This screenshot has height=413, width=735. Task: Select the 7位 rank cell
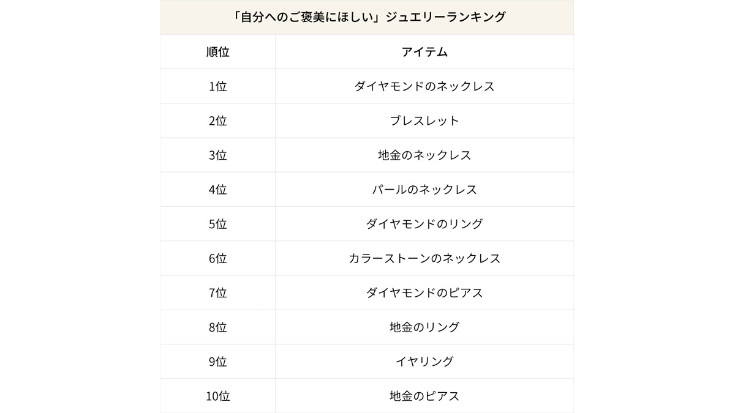pos(217,293)
